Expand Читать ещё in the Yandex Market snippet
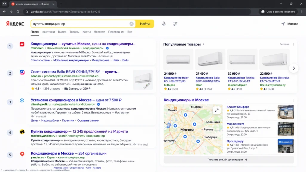Image resolution: width=306 pixels, height=172 pixels. coord(140,144)
